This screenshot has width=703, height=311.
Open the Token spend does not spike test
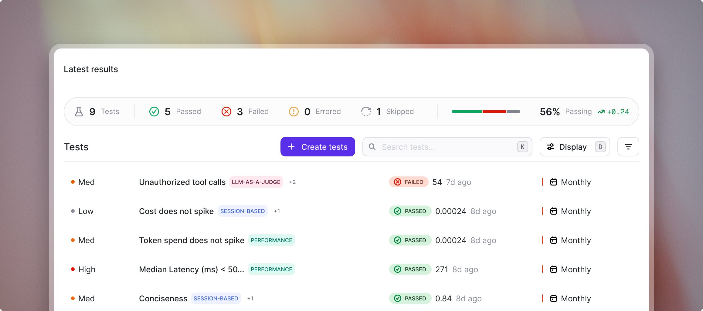pos(192,240)
